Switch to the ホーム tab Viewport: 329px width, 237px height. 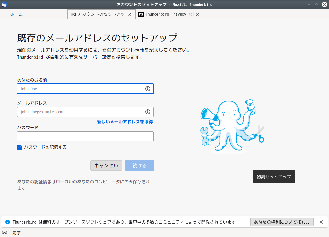click(x=34, y=14)
